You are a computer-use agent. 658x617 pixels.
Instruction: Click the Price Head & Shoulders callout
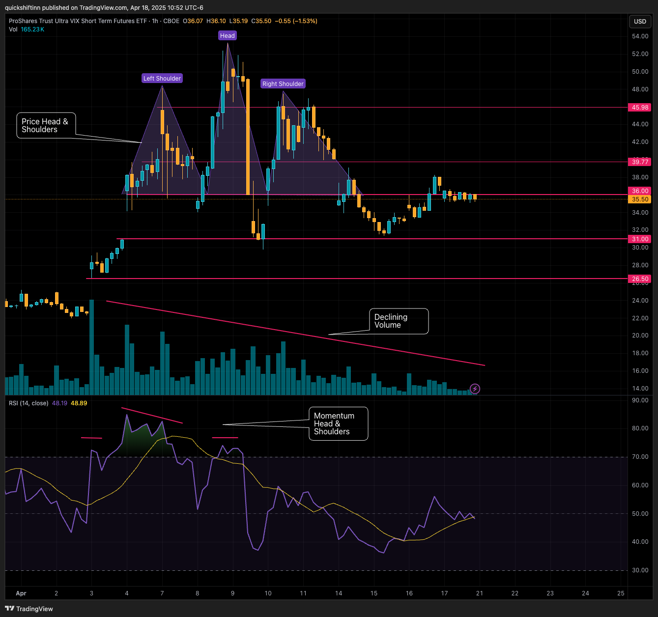click(x=46, y=125)
